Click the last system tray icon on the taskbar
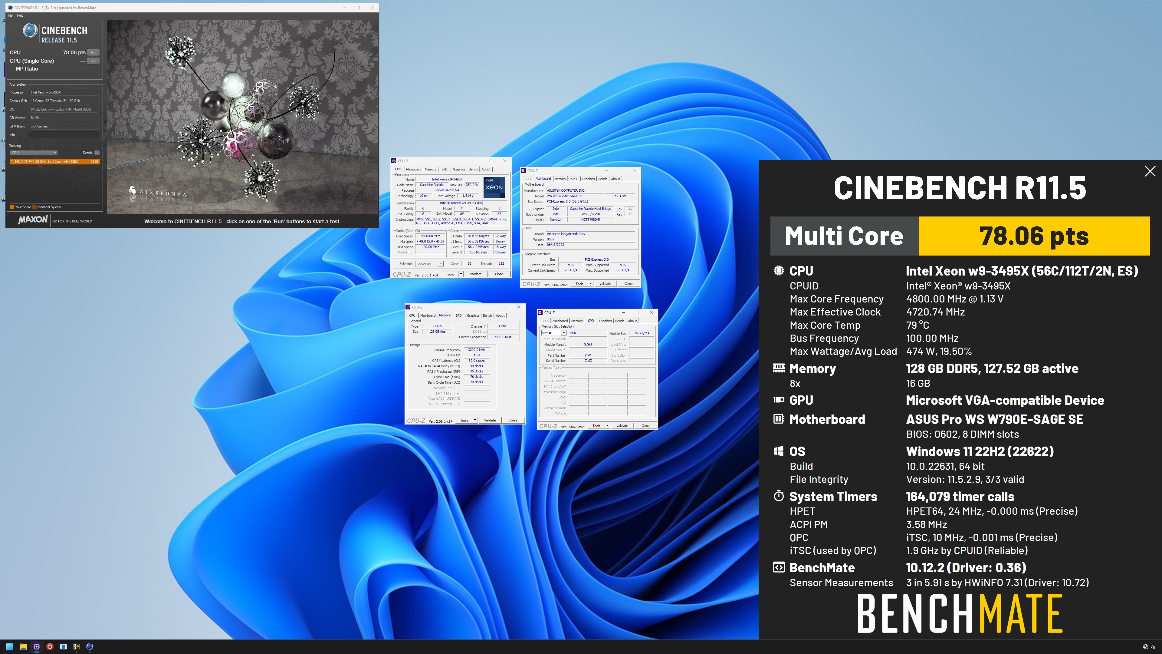Image resolution: width=1162 pixels, height=654 pixels. click(1154, 647)
